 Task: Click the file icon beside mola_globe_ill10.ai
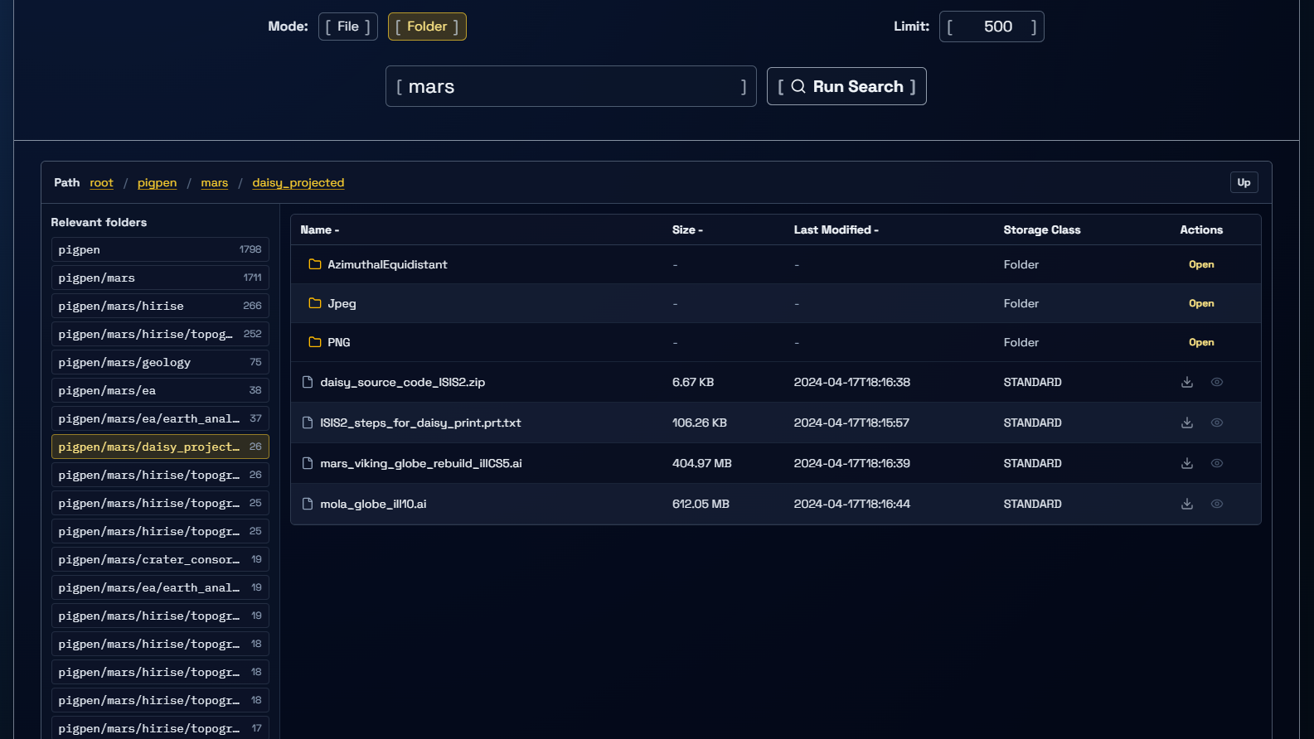308,504
